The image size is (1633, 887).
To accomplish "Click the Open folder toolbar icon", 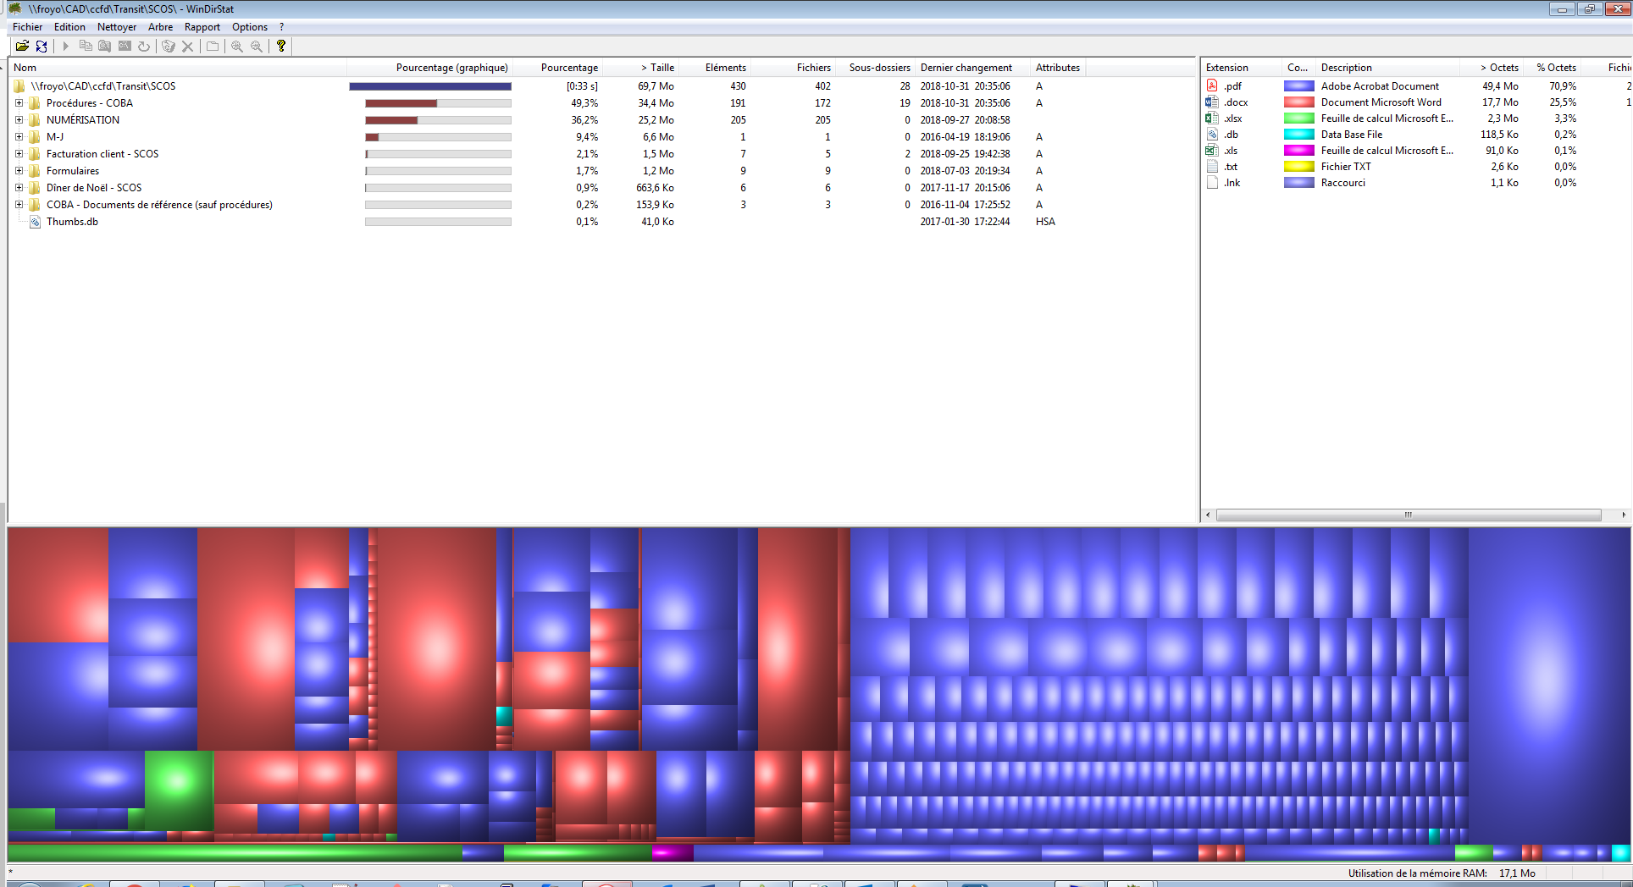I will (x=22, y=47).
